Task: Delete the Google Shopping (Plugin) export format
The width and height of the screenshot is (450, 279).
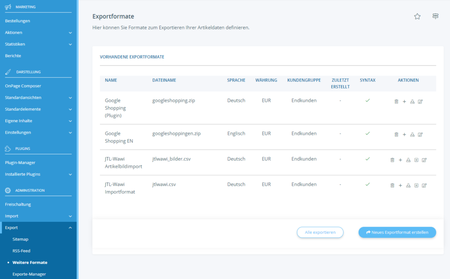Action: pos(396,101)
